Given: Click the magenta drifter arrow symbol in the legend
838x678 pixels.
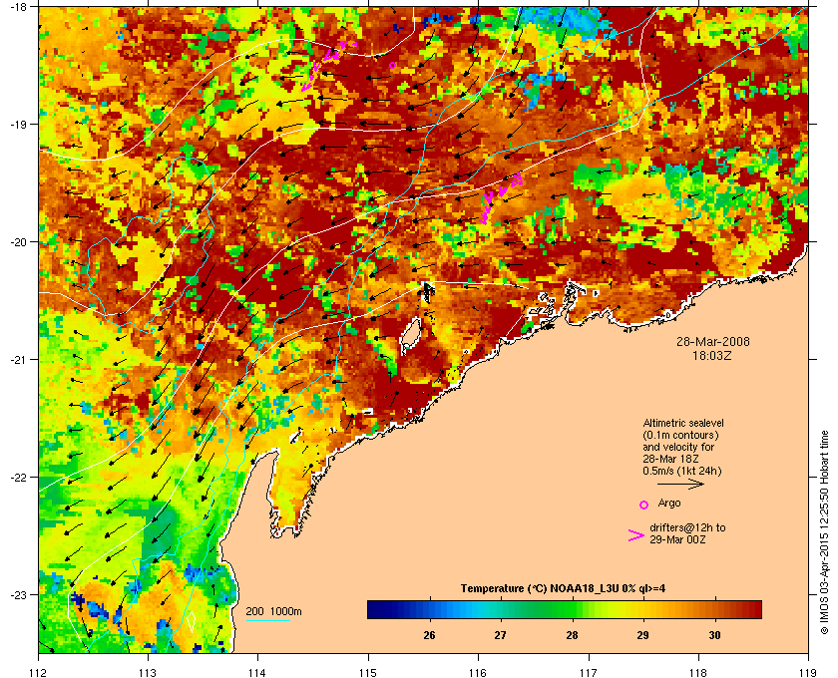Looking at the screenshot, I should click(636, 535).
